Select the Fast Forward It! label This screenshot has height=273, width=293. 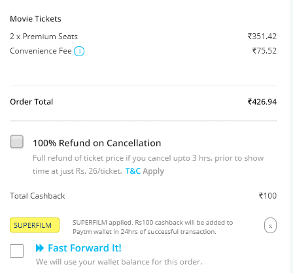pos(84,248)
